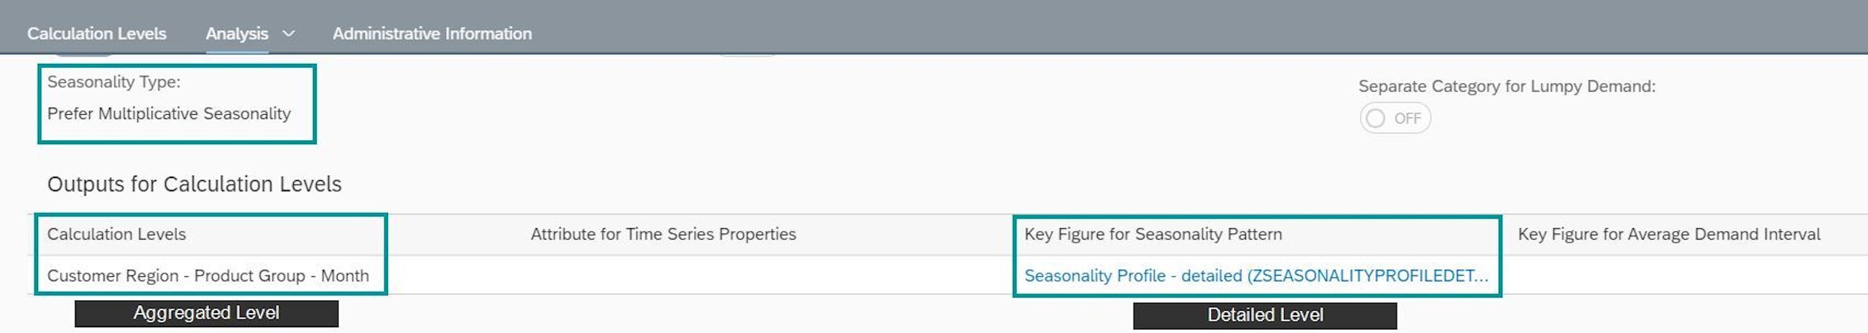Click Key Figure for Average Demand Interval header
Screen dimensions: 1868x333
1668,234
